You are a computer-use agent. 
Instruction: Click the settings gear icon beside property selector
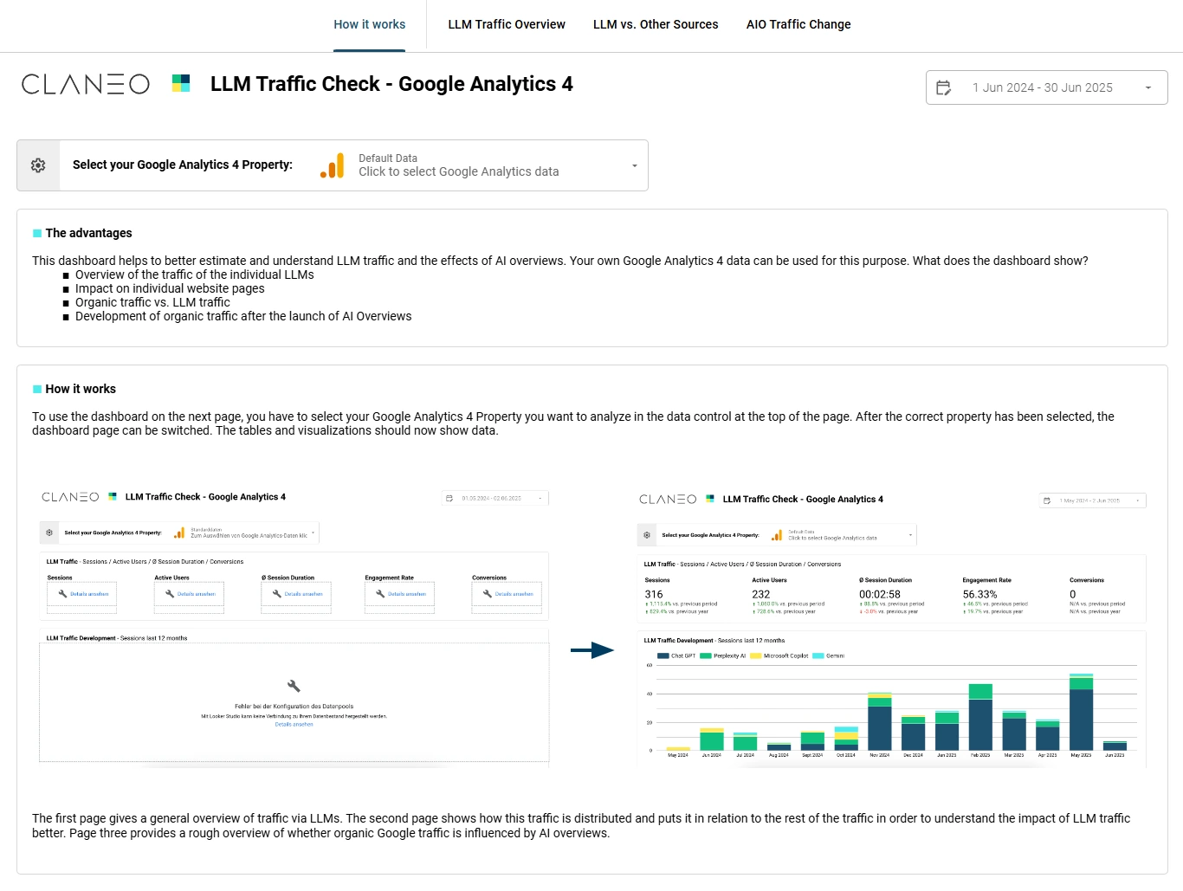click(38, 165)
